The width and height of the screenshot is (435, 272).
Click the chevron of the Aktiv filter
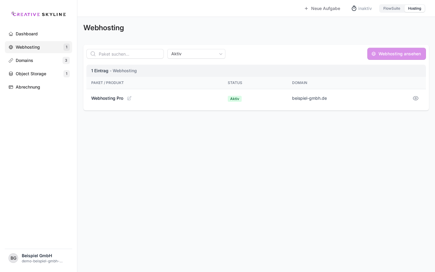221,54
